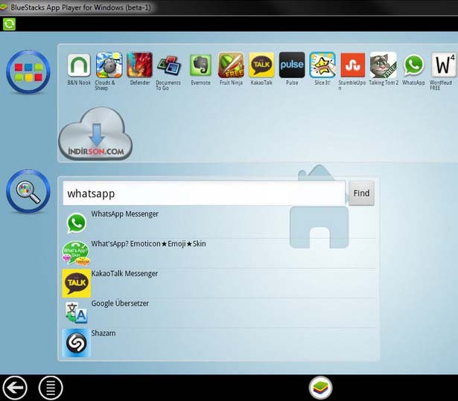Click the What'sApp? Emoticon skin result icon
This screenshot has width=458, height=401.
76,254
